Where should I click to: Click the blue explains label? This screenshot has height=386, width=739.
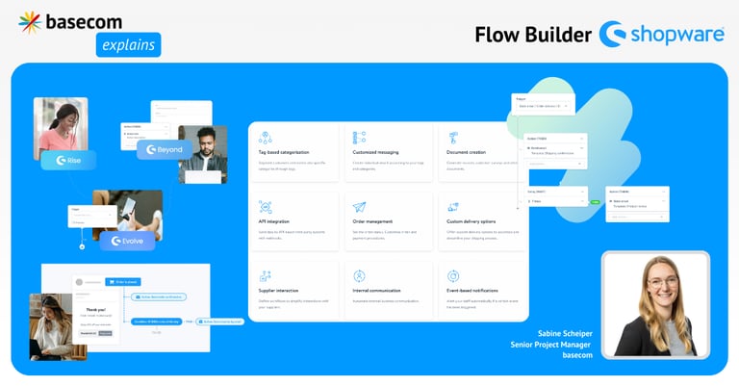point(128,45)
